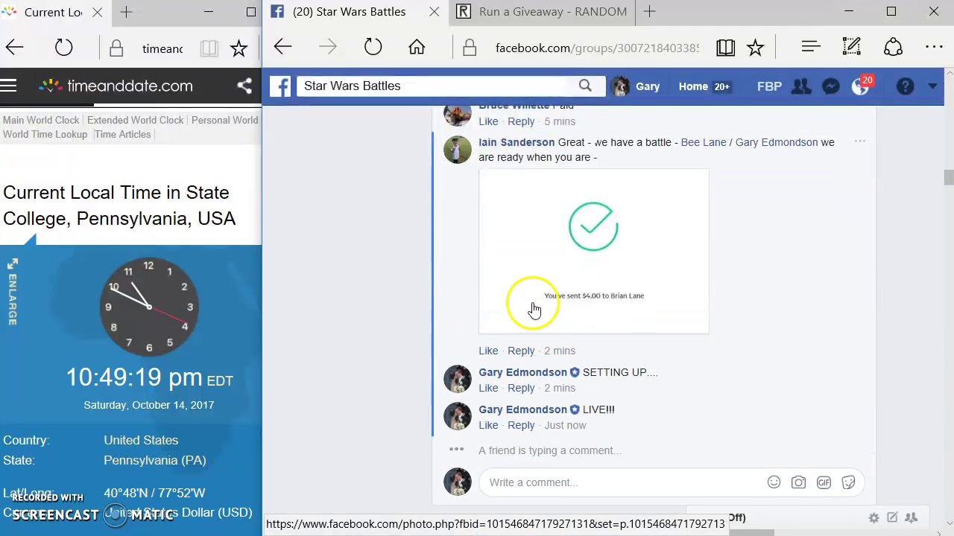Expand the Facebook account dropdown arrow
The image size is (954, 536).
tap(932, 86)
